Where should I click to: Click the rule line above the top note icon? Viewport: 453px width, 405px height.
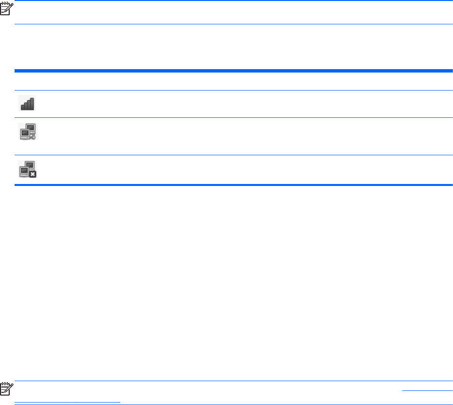tap(234, 0)
